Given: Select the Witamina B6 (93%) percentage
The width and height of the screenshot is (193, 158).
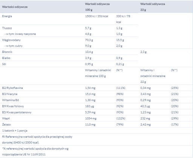Looking at the screenshot, I should (120, 100).
